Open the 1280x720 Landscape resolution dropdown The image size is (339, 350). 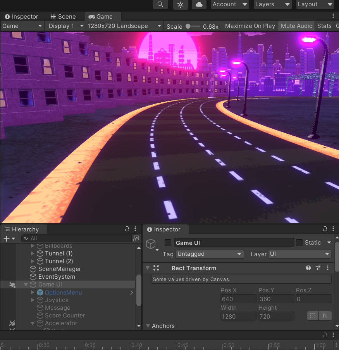point(124,26)
